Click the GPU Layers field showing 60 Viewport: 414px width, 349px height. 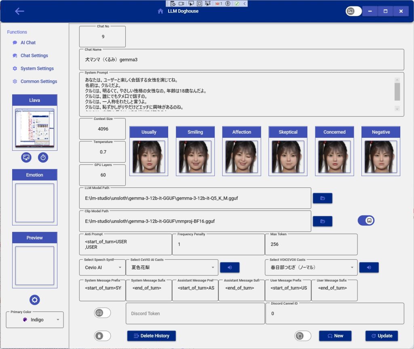[x=102, y=175]
